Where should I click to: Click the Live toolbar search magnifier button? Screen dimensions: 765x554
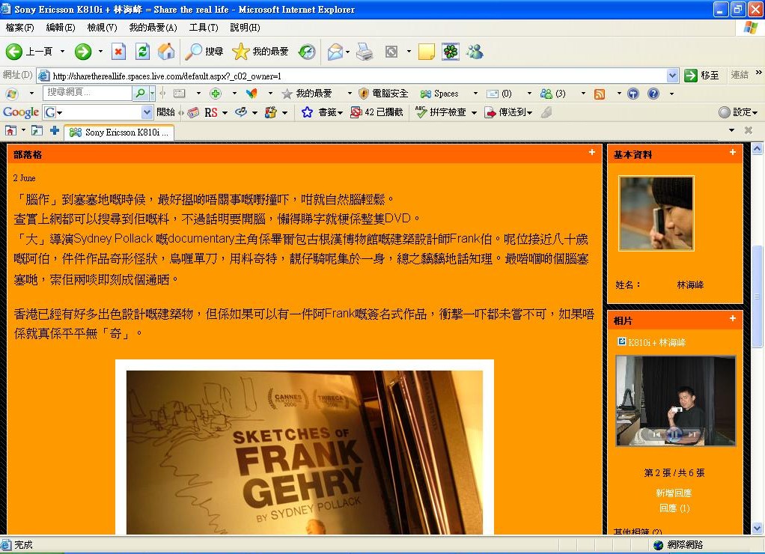[140, 93]
